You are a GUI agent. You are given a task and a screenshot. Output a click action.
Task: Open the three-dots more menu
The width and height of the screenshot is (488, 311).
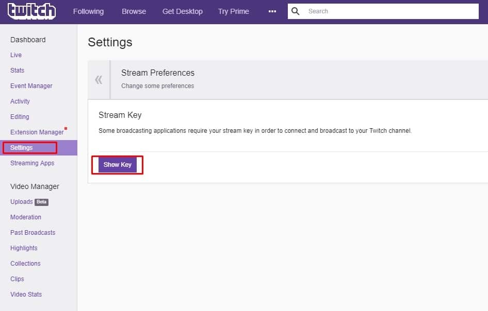tap(272, 11)
